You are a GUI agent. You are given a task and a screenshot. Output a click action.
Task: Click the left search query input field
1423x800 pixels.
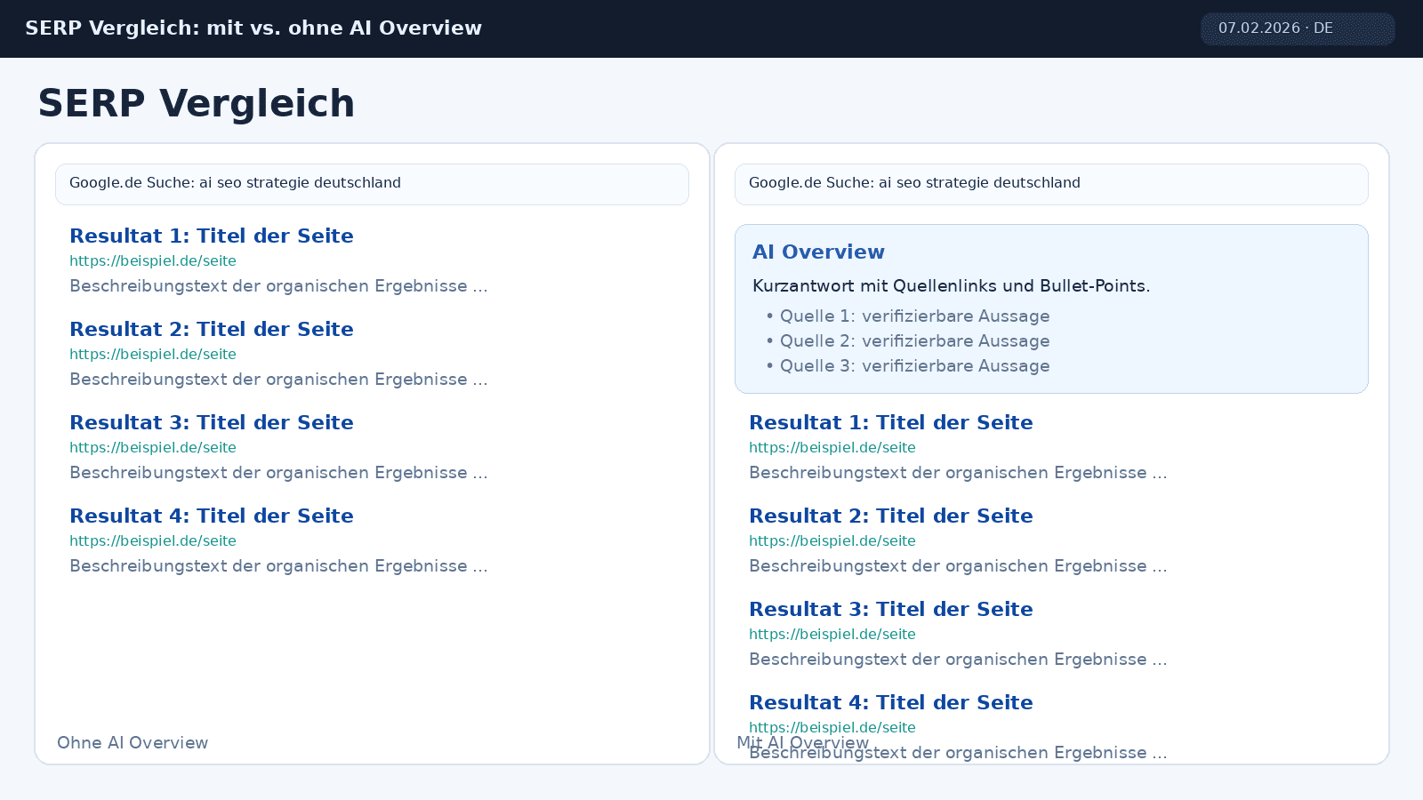pyautogui.click(x=372, y=184)
